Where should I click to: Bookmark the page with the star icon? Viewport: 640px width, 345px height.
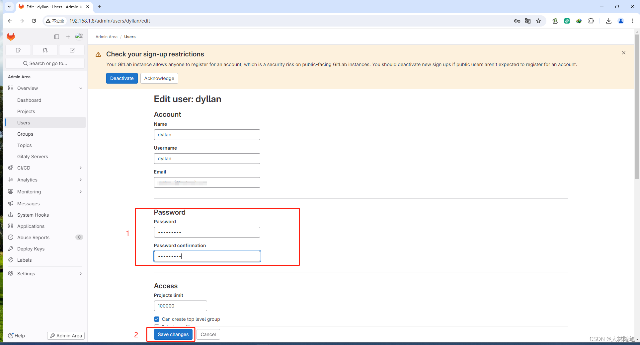click(538, 21)
